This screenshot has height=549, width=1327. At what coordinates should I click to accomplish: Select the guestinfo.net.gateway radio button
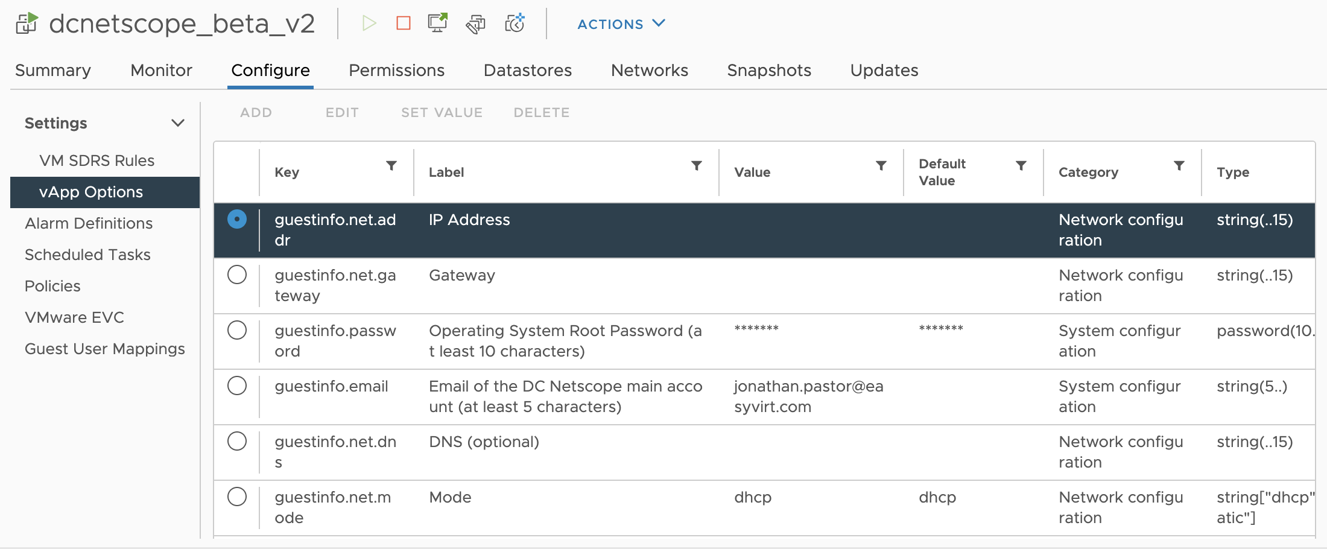coord(237,275)
